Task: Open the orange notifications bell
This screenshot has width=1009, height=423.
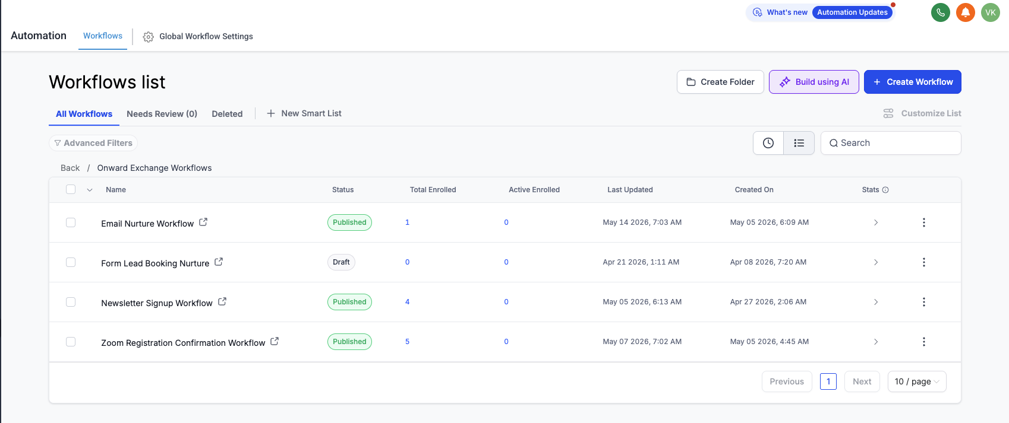Action: click(x=966, y=12)
